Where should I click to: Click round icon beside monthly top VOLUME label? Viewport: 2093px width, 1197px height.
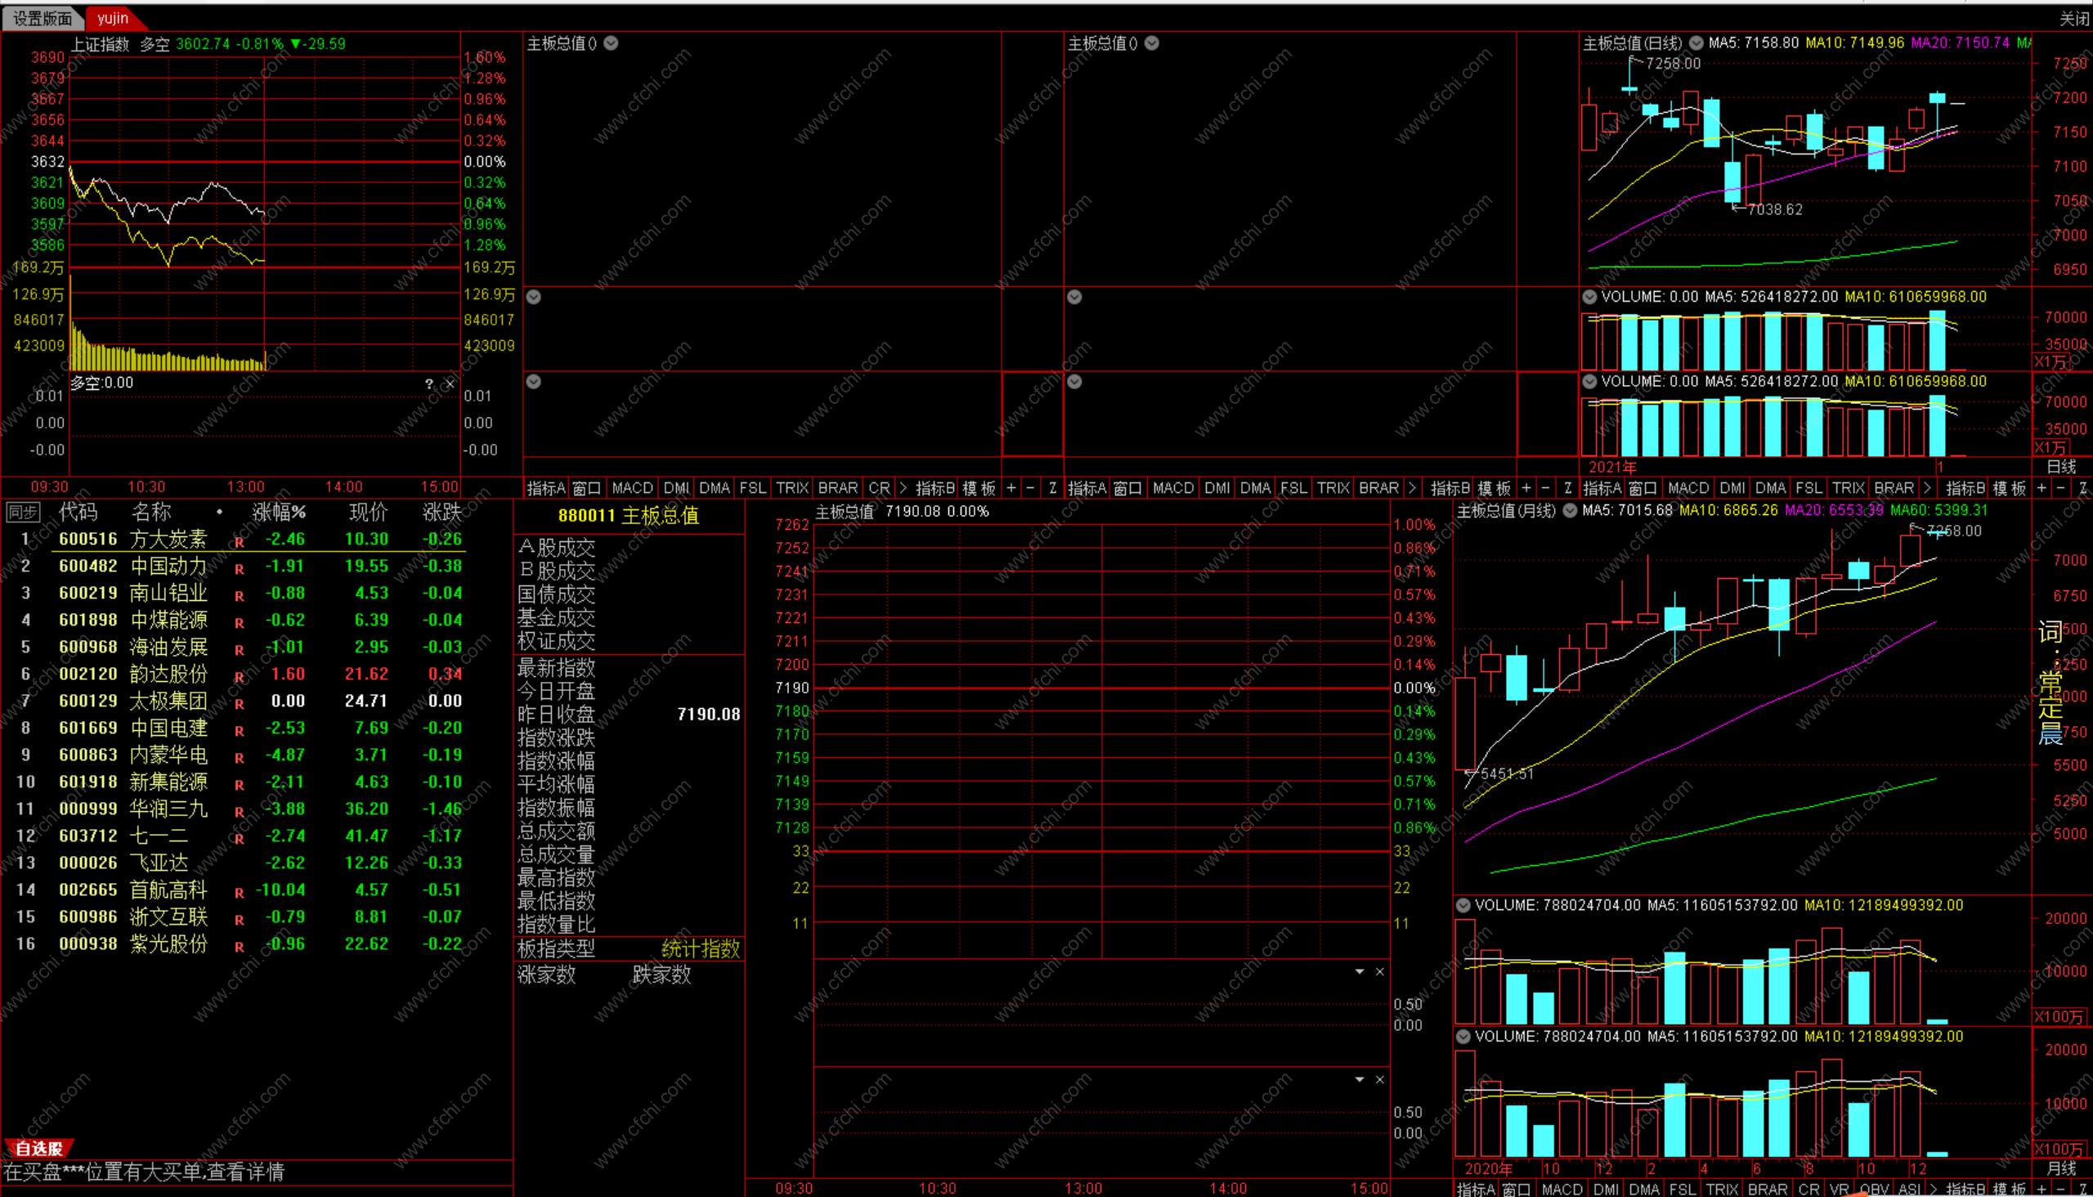1463,905
